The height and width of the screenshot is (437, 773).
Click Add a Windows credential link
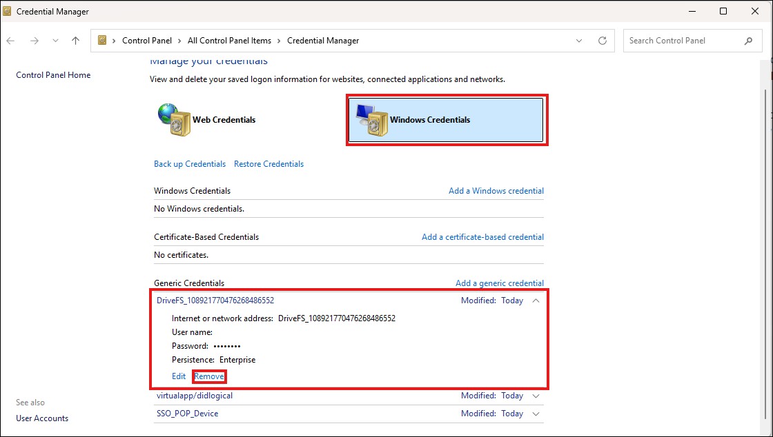tap(496, 191)
